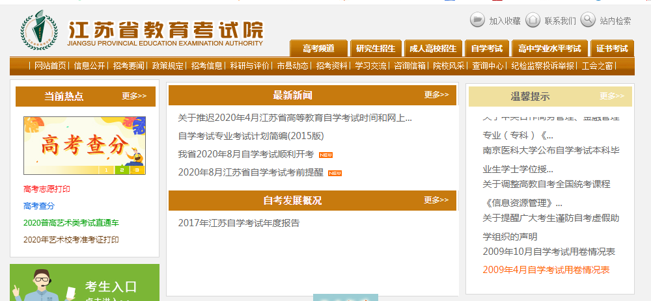This screenshot has height=301, width=651.
Task: Open 2009年10月自学考试用卷情况表 link
Action: [549, 252]
